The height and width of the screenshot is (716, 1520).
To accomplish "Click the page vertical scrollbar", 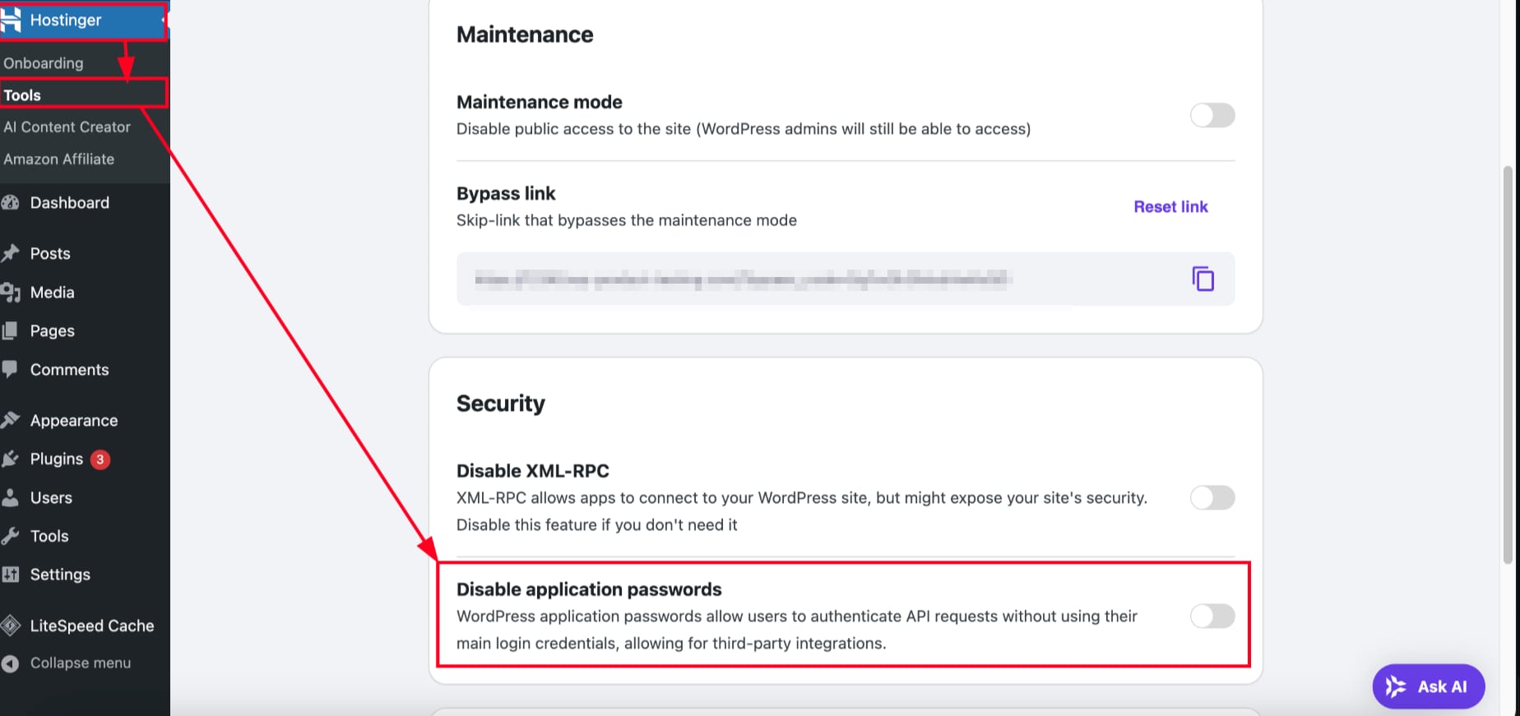I will (x=1507, y=362).
